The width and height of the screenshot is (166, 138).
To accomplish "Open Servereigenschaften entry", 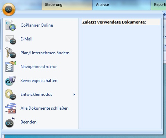I will click(40, 81).
